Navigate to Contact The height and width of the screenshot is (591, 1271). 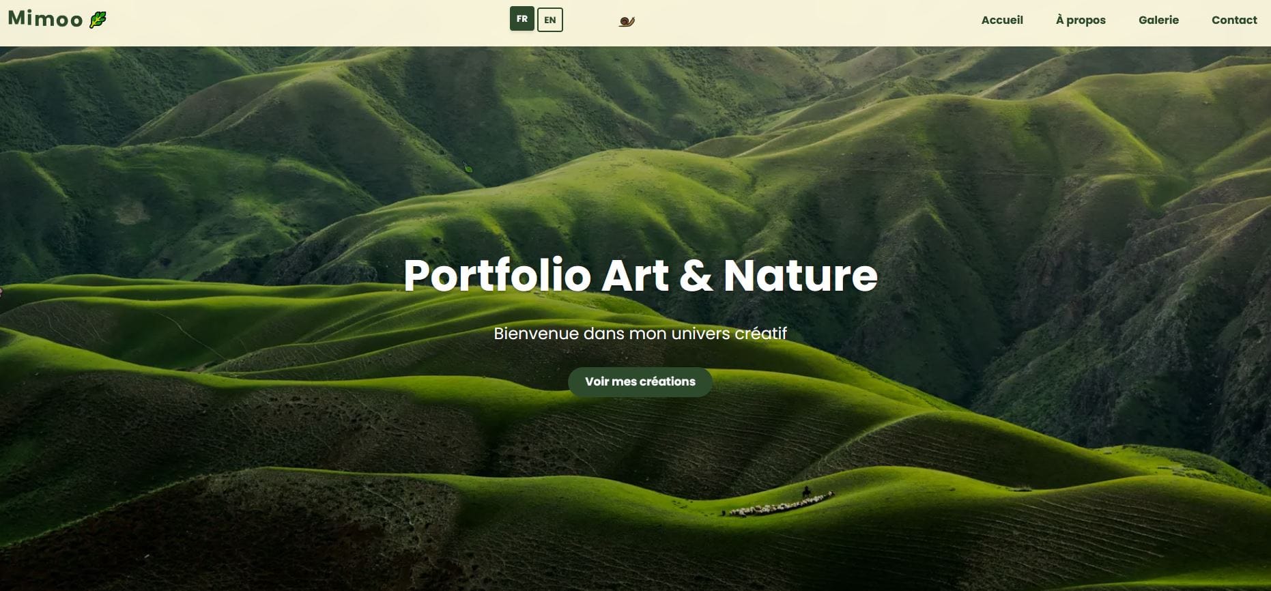tap(1234, 20)
